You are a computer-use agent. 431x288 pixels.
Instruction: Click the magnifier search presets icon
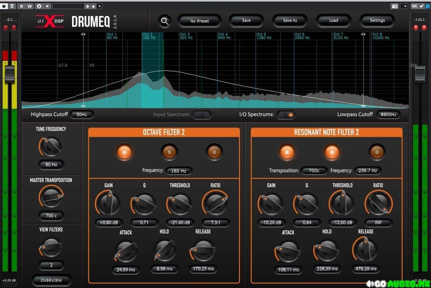point(165,21)
